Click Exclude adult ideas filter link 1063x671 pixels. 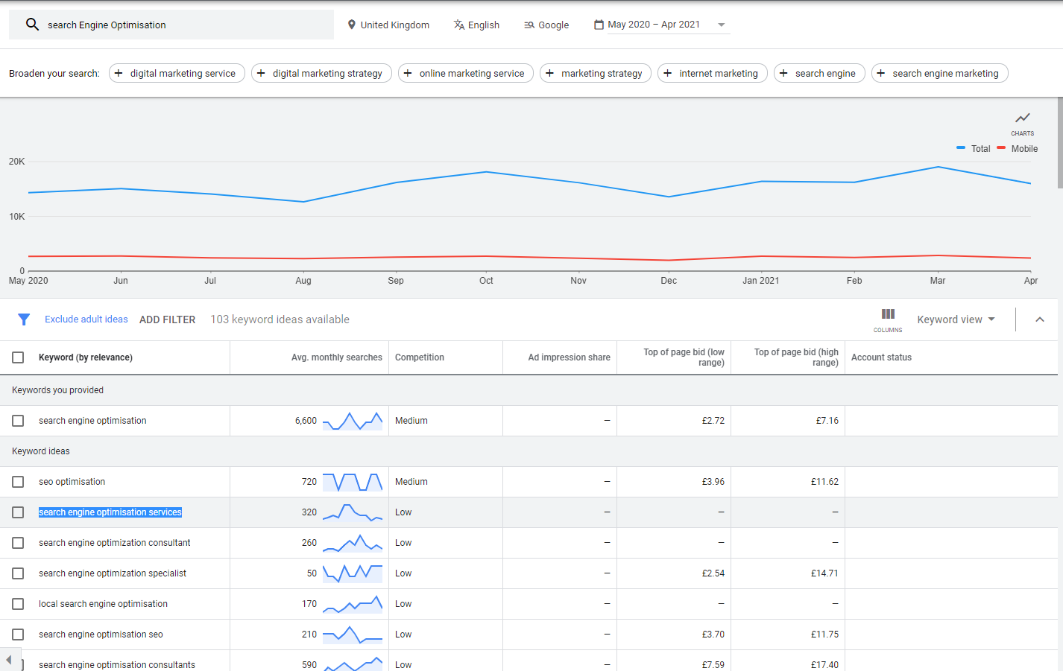[x=86, y=319]
